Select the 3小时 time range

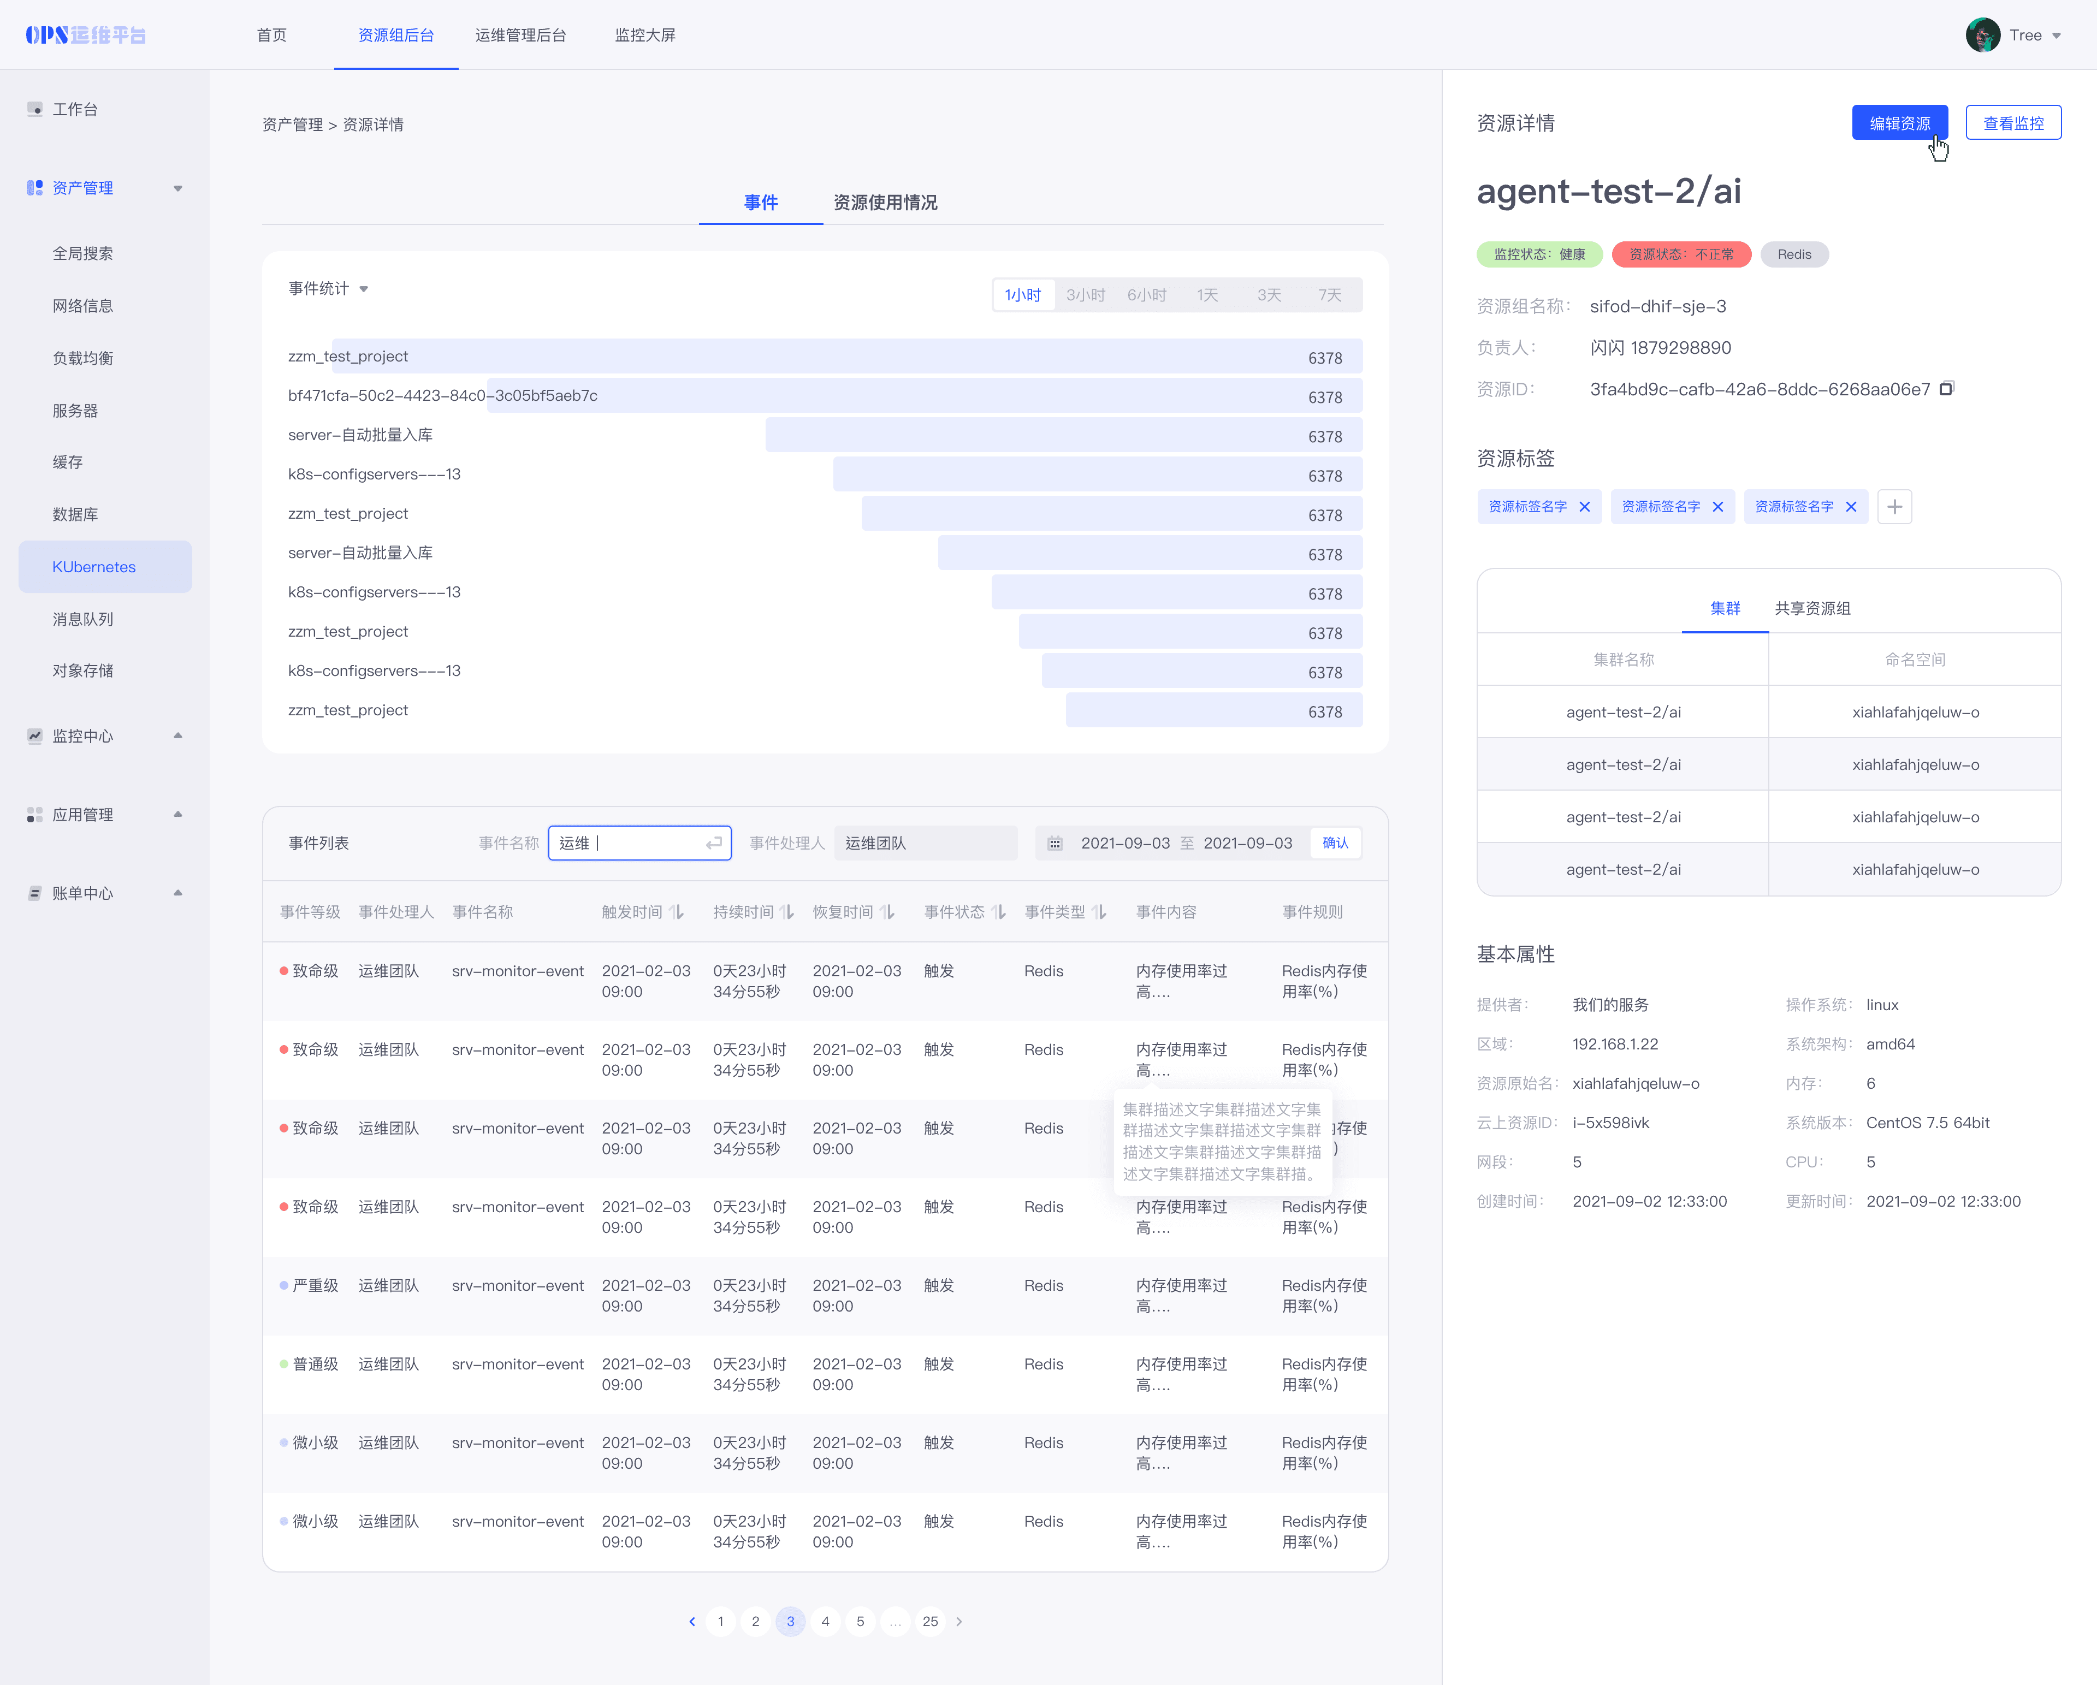tap(1086, 295)
